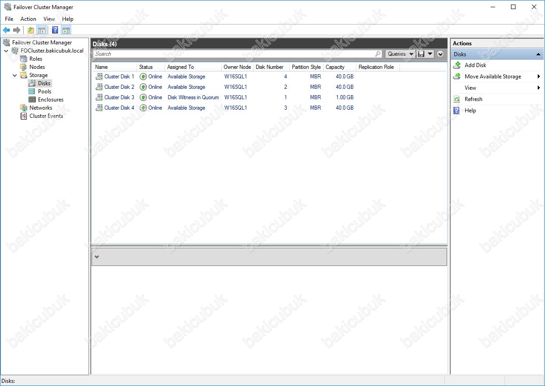
Task: Sort by the Partition Style column header
Action: coord(307,67)
